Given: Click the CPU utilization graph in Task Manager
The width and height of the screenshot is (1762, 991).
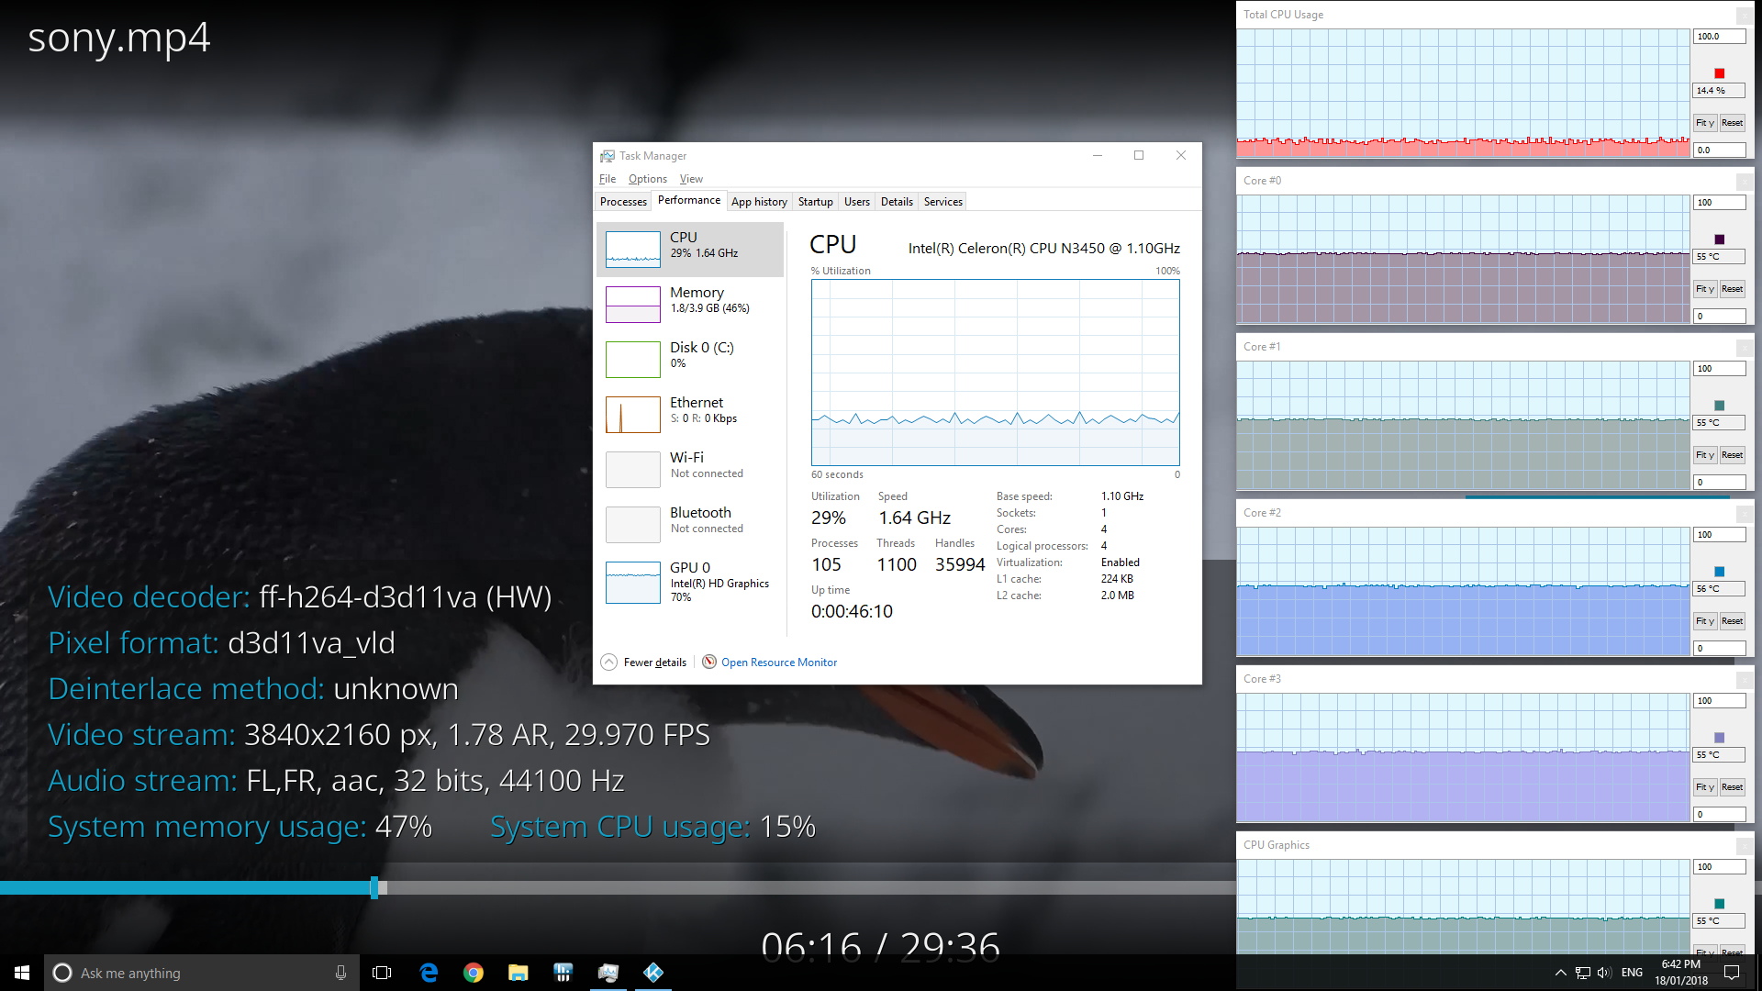Looking at the screenshot, I should 995,373.
